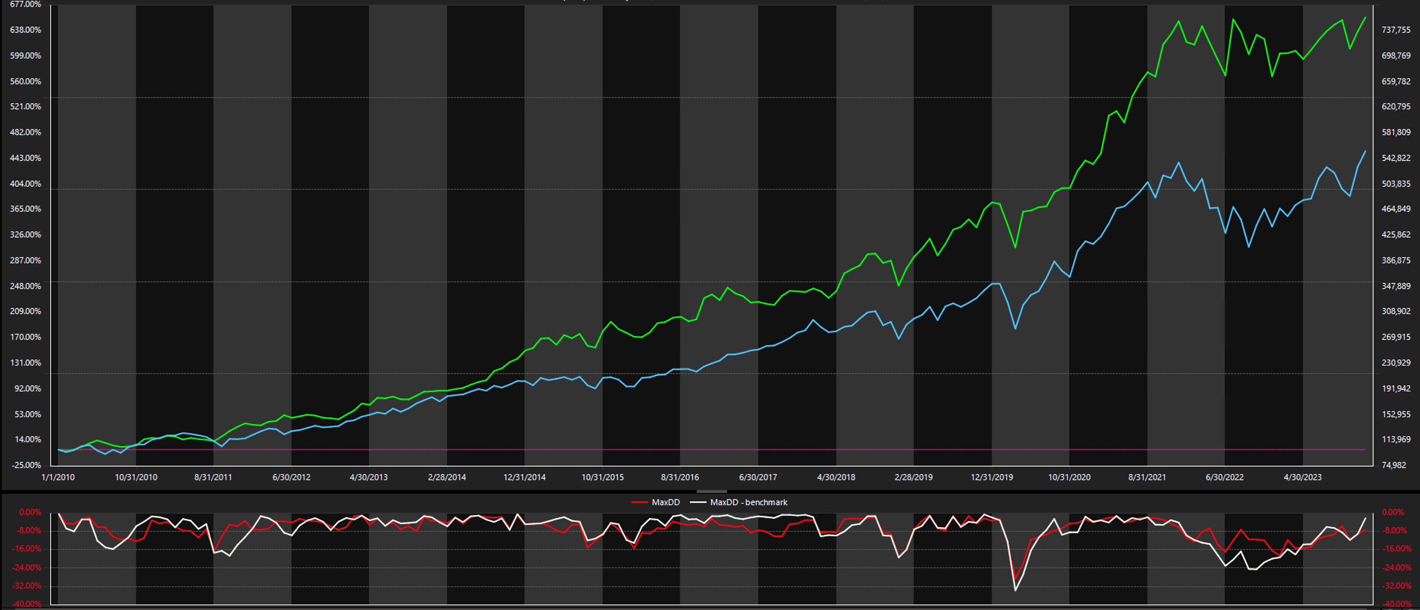
Task: Click the 365.00% axis label
Action: coord(25,209)
